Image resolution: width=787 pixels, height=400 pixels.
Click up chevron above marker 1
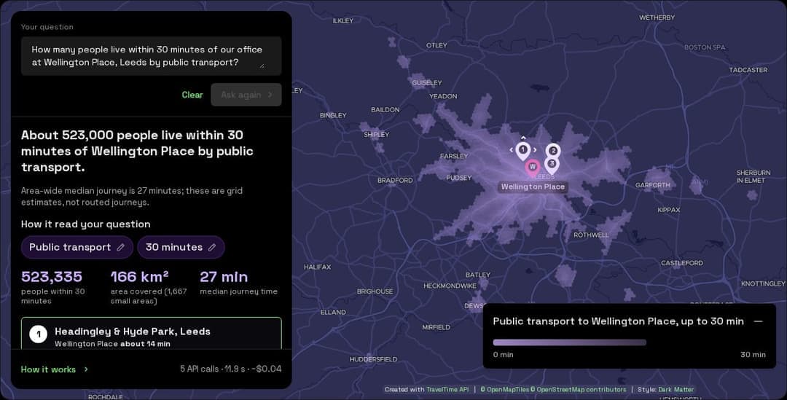click(x=523, y=138)
